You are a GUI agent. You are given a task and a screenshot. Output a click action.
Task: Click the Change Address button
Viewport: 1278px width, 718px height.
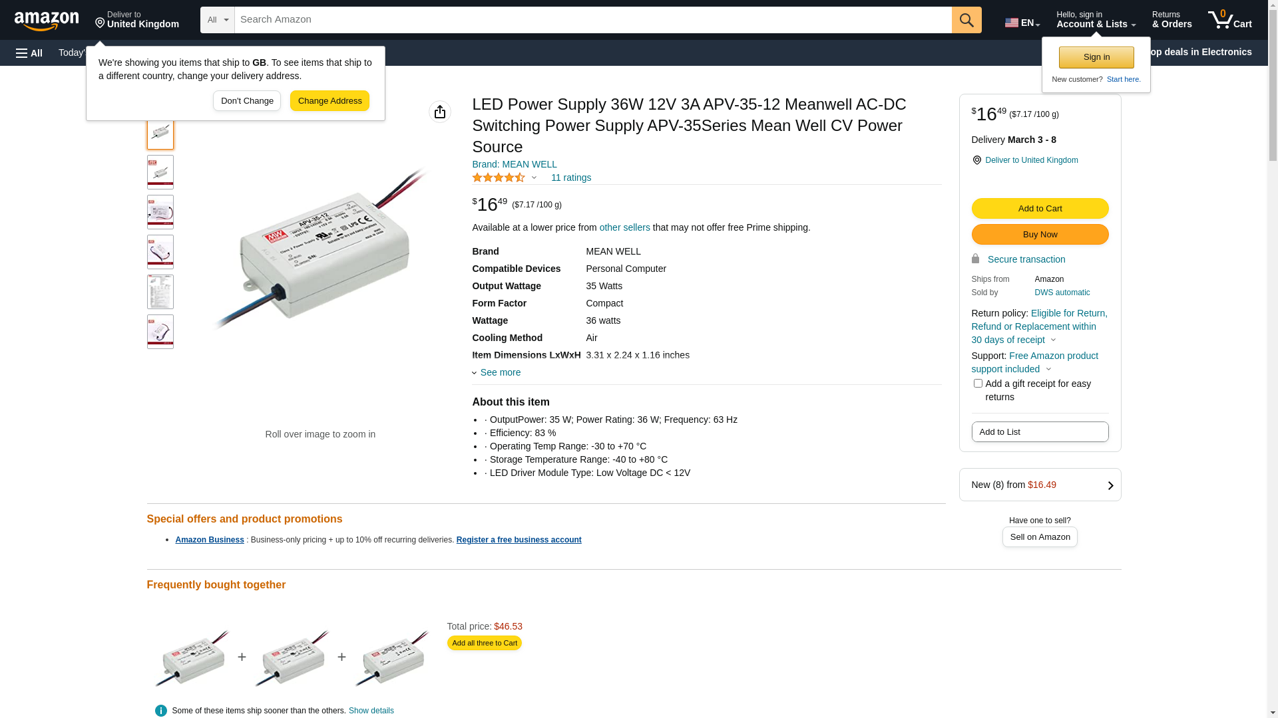(329, 101)
